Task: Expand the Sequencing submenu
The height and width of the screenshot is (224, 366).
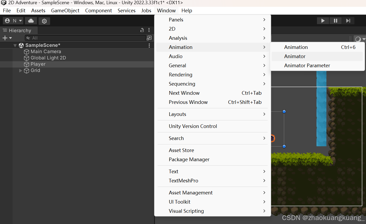Action: click(213, 84)
